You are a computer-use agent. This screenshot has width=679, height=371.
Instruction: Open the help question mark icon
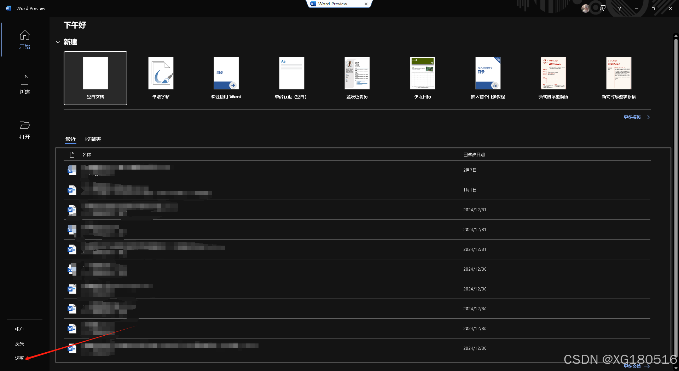click(619, 8)
